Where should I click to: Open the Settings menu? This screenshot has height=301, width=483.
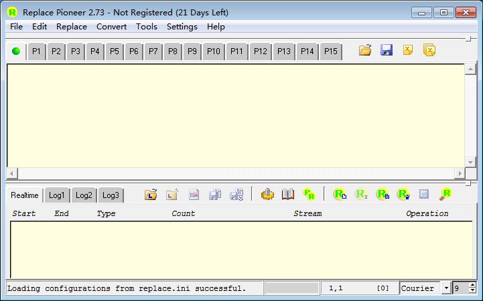point(182,27)
